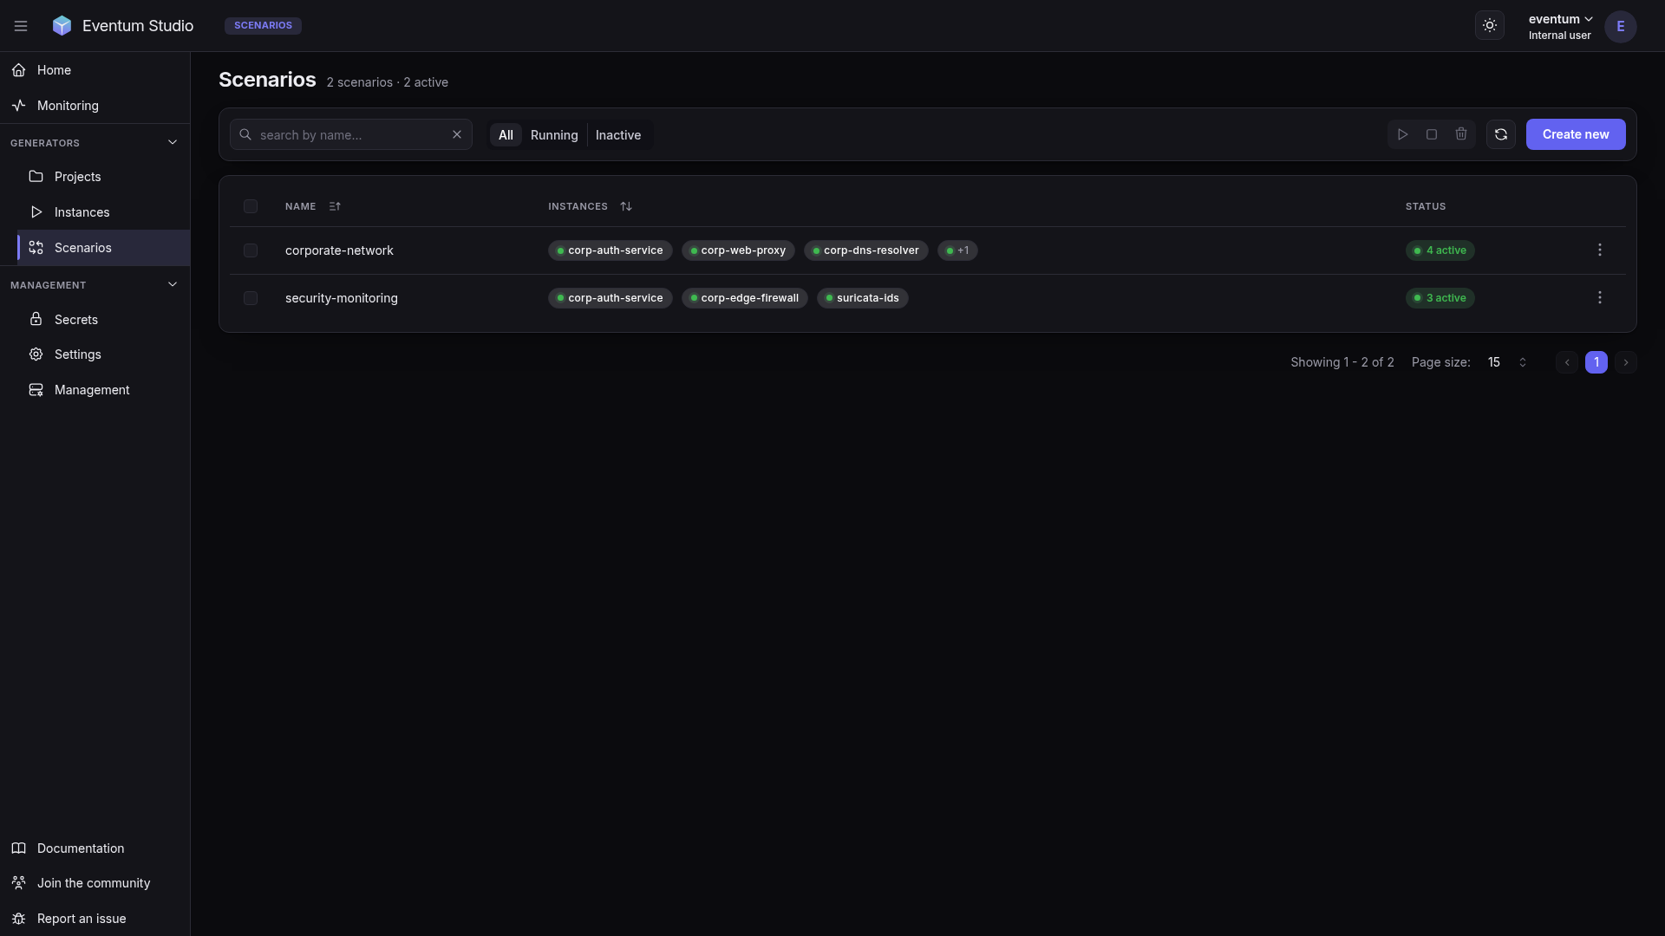The image size is (1665, 936).
Task: Stop selected scenarios with square icon
Action: tap(1432, 134)
